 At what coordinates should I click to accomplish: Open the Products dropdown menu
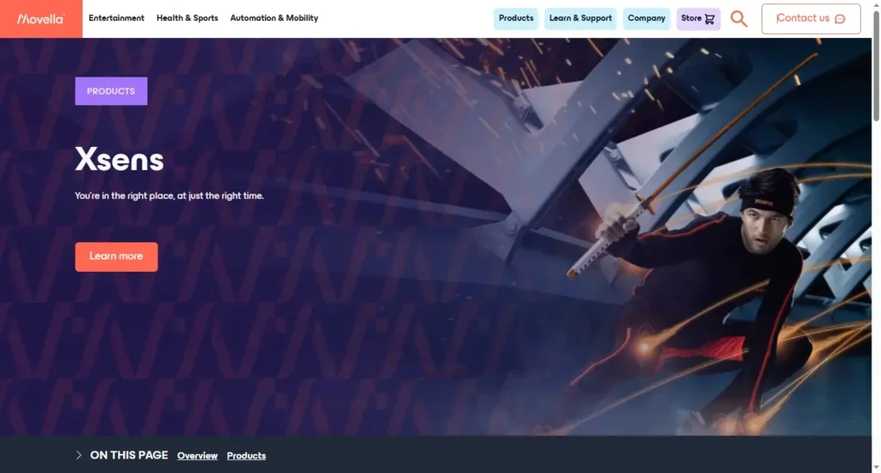516,19
